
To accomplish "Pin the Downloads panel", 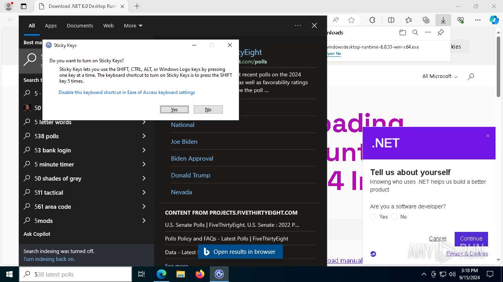I will [441, 33].
